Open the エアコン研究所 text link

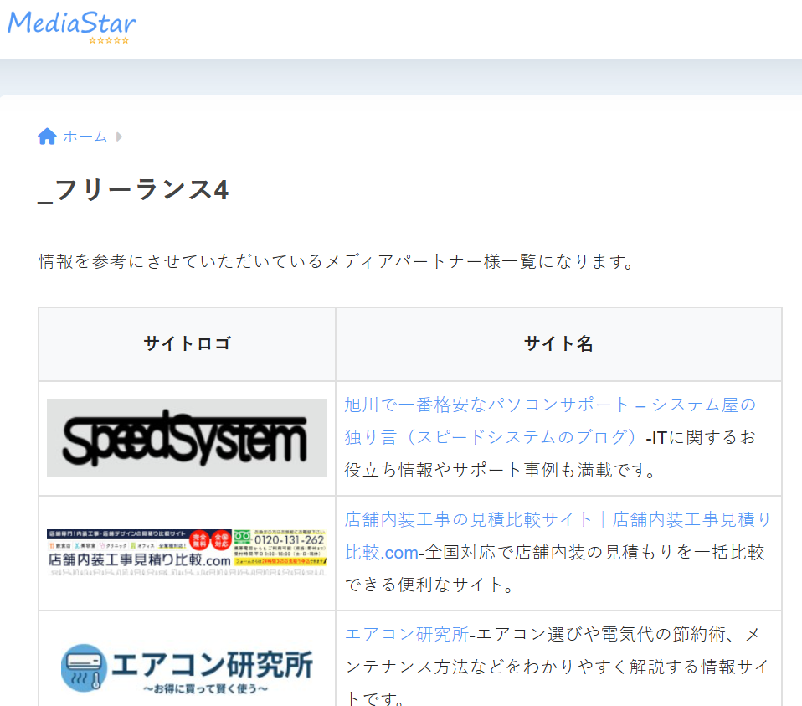point(407,634)
